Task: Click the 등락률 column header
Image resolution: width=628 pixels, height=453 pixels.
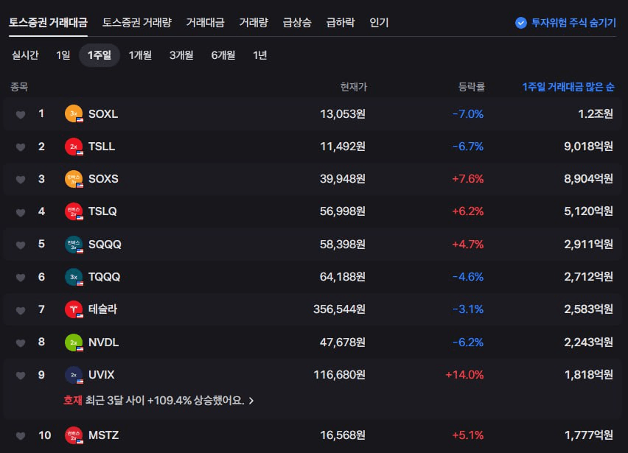Action: click(472, 87)
